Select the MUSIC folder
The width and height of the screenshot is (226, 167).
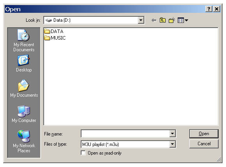[55, 38]
